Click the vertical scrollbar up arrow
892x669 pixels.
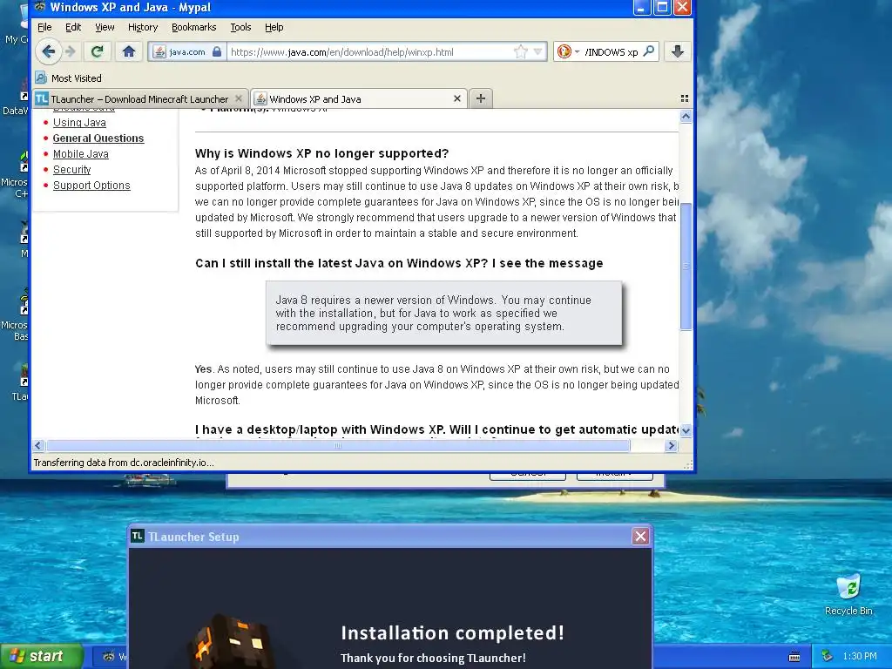[686, 116]
